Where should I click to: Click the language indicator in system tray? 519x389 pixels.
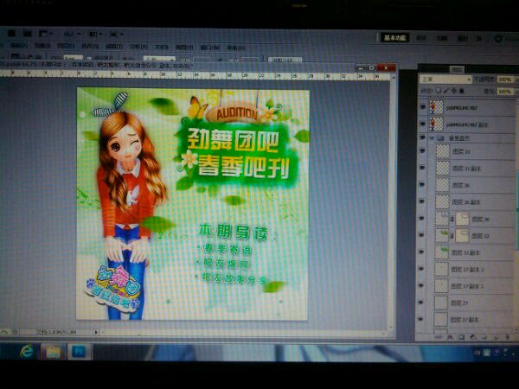click(x=477, y=353)
